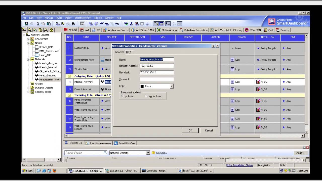
Task: Click the Paste clipboard icon
Action: click(49, 24)
